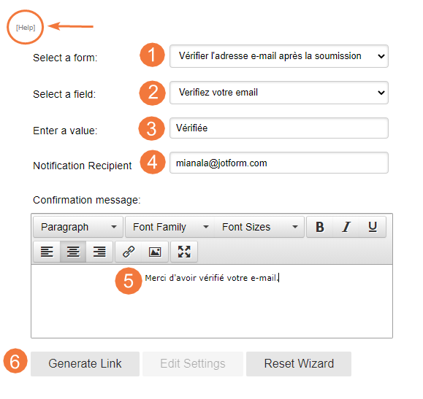Image resolution: width=423 pixels, height=399 pixels.
Task: Open the Select a field dropdown
Action: point(279,93)
